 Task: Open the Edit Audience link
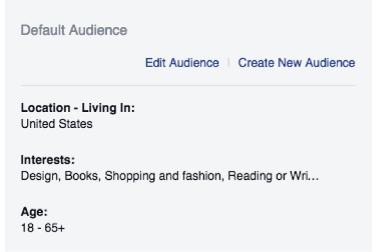tap(182, 63)
